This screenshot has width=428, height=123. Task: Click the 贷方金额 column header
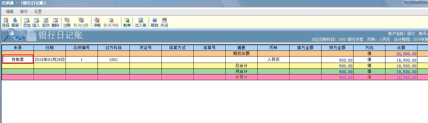(x=337, y=48)
